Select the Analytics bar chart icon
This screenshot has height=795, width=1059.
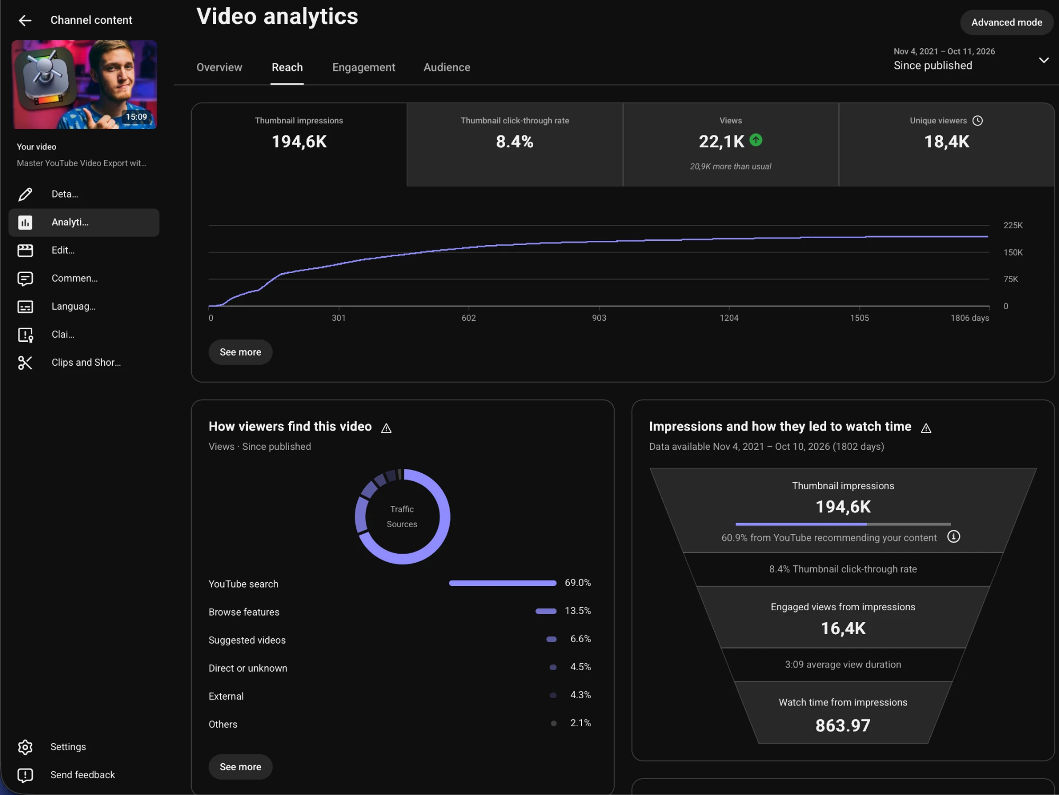pos(25,222)
